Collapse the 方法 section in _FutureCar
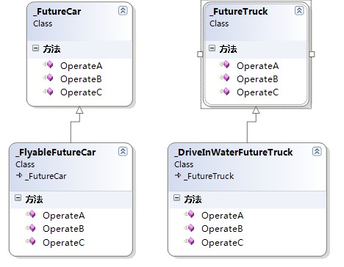 coord(35,48)
